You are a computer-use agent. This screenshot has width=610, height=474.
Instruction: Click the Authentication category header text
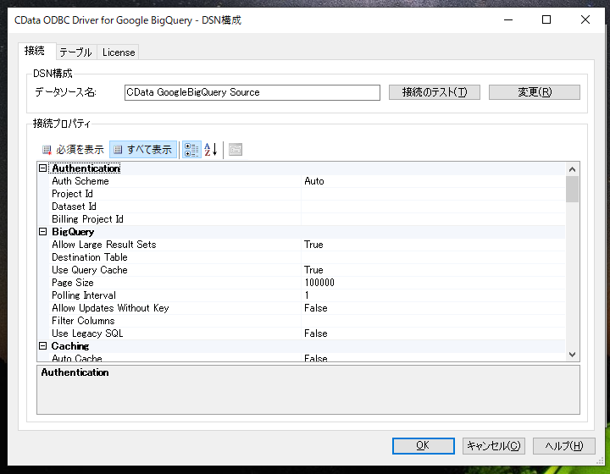point(86,168)
